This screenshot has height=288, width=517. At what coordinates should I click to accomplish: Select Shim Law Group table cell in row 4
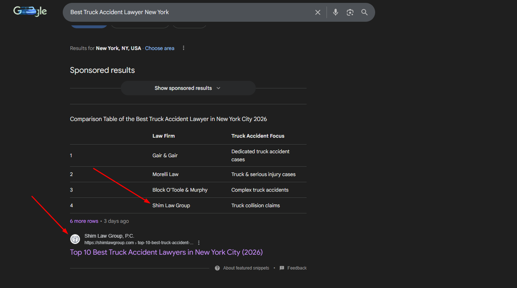pyautogui.click(x=171, y=205)
